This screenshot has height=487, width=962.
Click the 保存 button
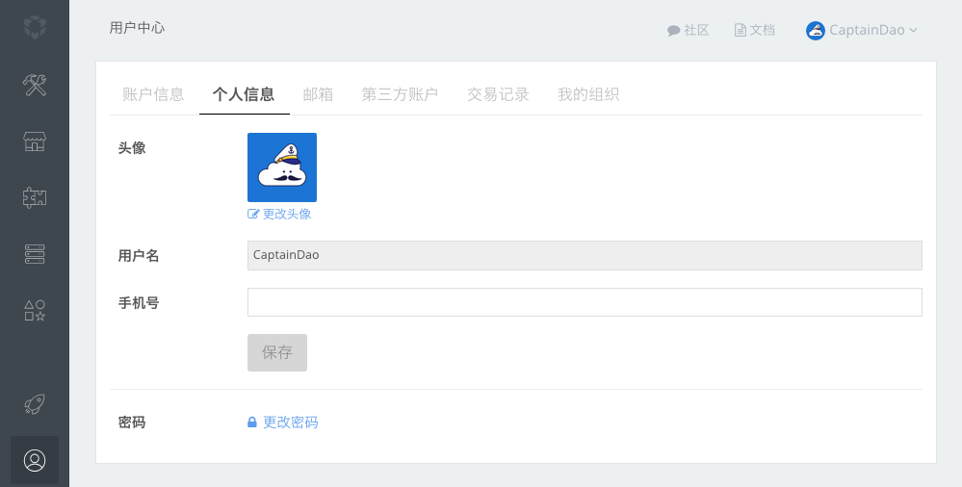pos(277,352)
